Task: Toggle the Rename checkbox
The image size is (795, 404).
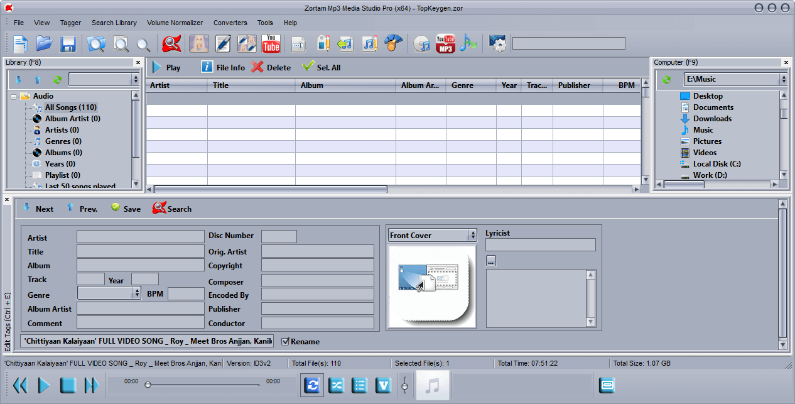Action: [285, 341]
